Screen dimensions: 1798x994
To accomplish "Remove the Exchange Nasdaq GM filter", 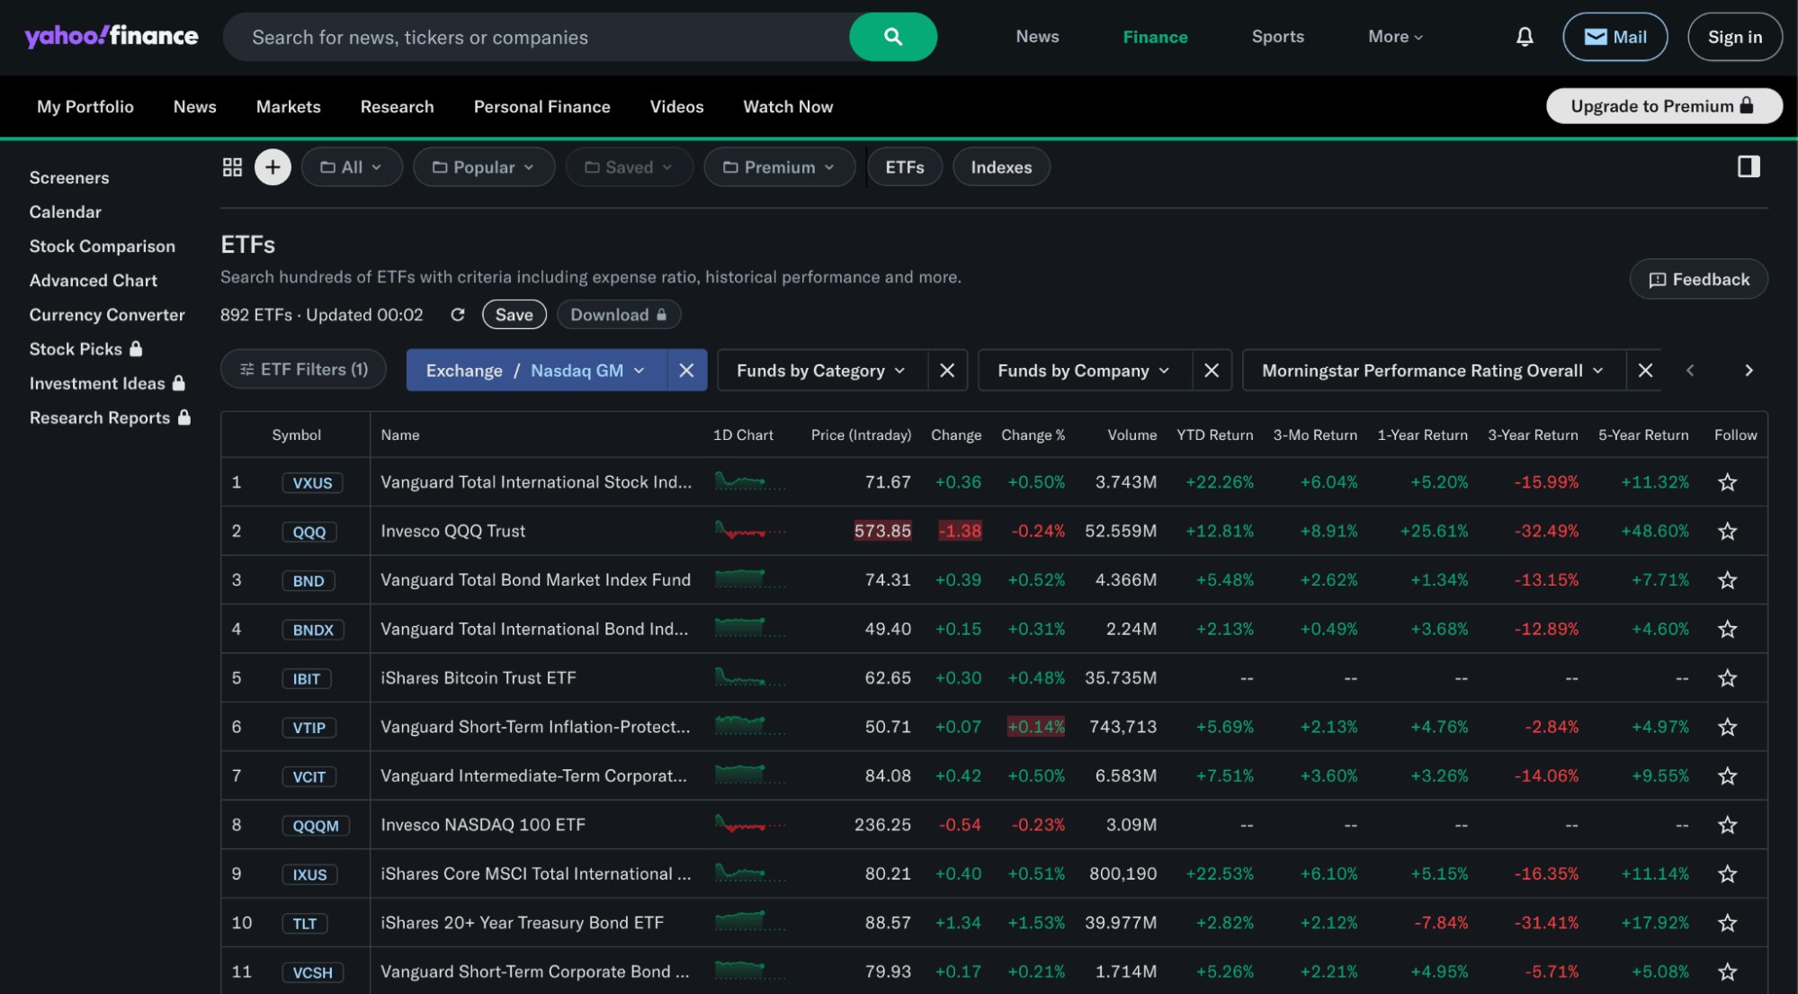I will pos(686,371).
